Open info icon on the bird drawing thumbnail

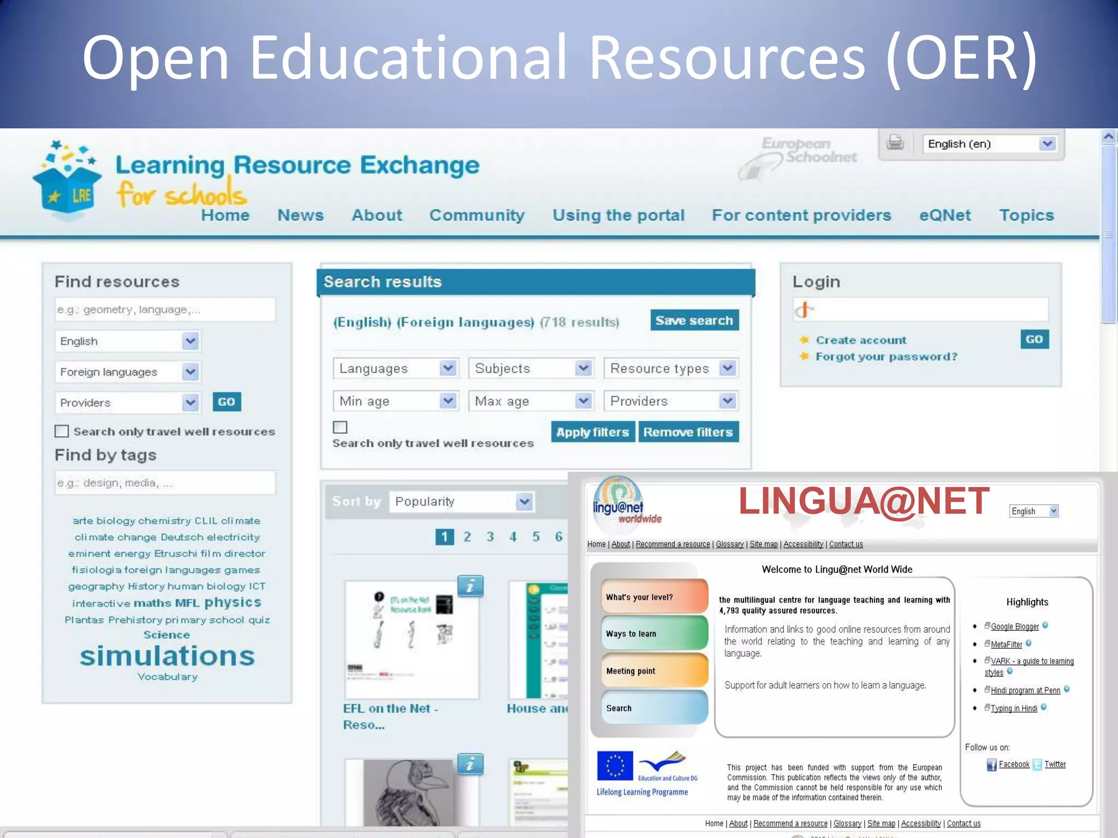pyautogui.click(x=470, y=764)
